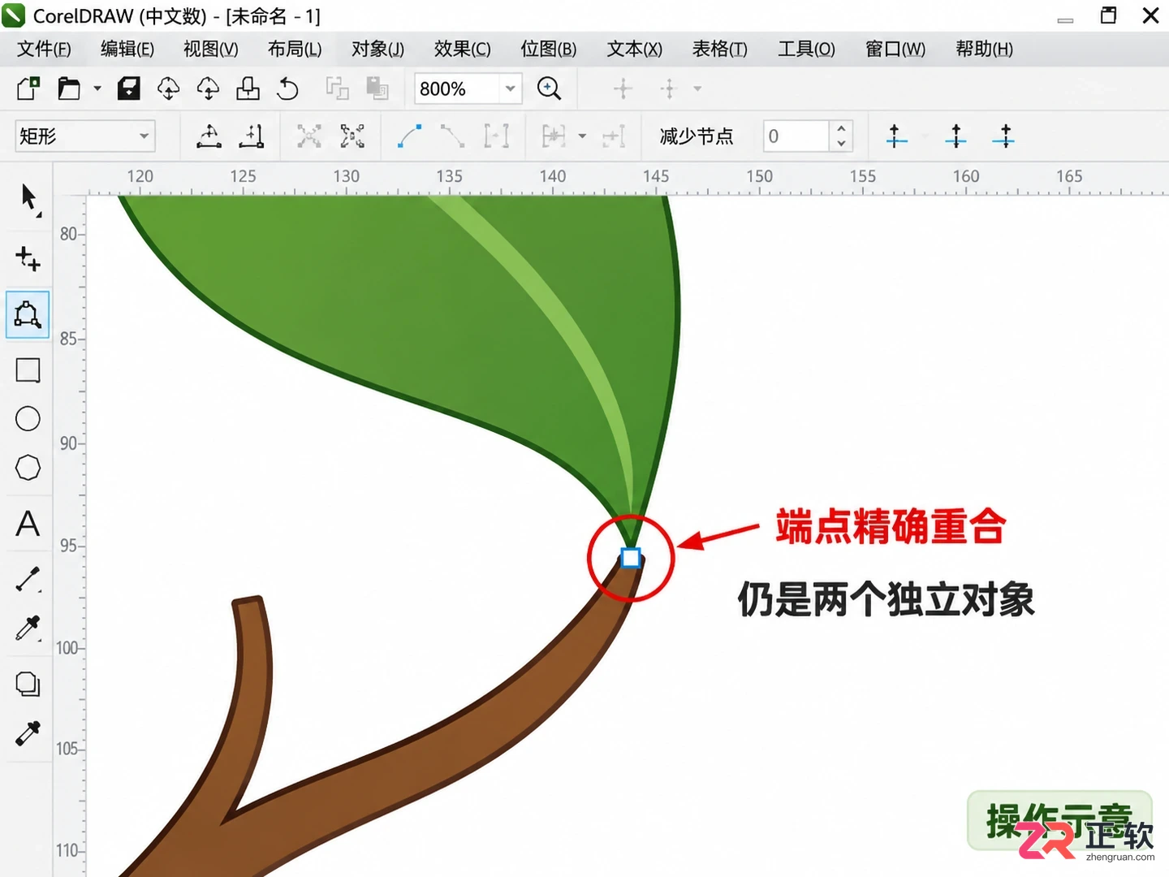The width and height of the screenshot is (1169, 877).
Task: Open the 工具(O) menu
Action: tap(806, 50)
